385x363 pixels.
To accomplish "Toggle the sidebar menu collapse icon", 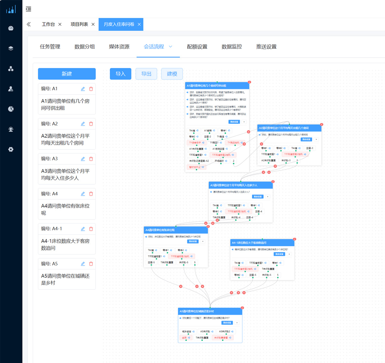I will click(x=29, y=9).
